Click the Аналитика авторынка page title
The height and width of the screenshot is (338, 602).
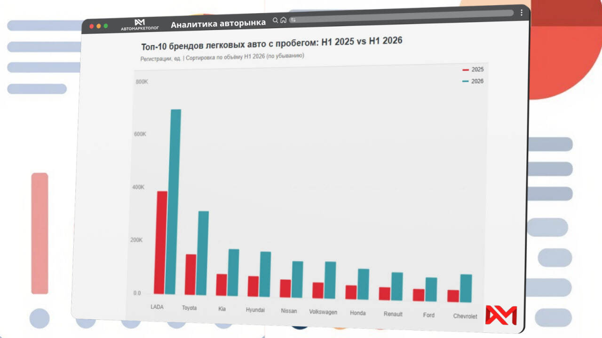point(218,24)
